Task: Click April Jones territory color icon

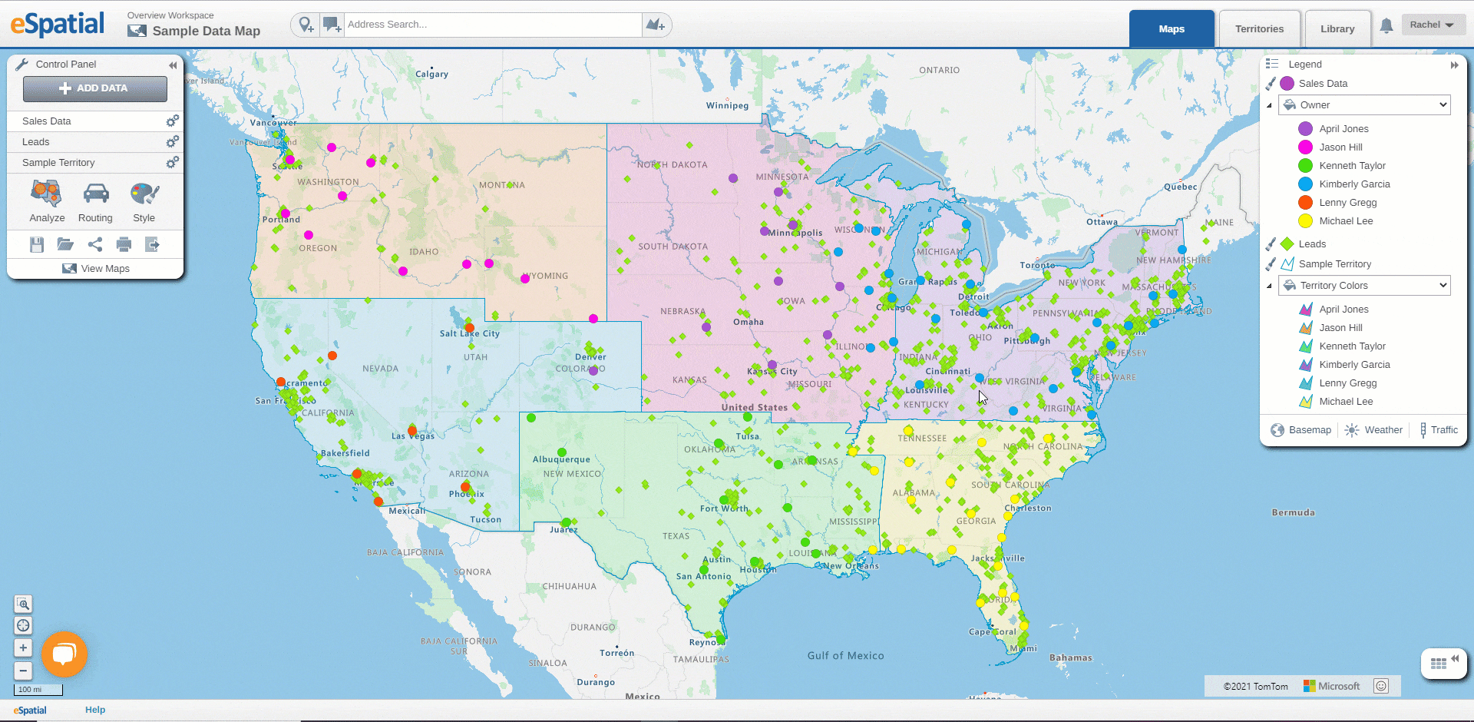Action: 1305,310
